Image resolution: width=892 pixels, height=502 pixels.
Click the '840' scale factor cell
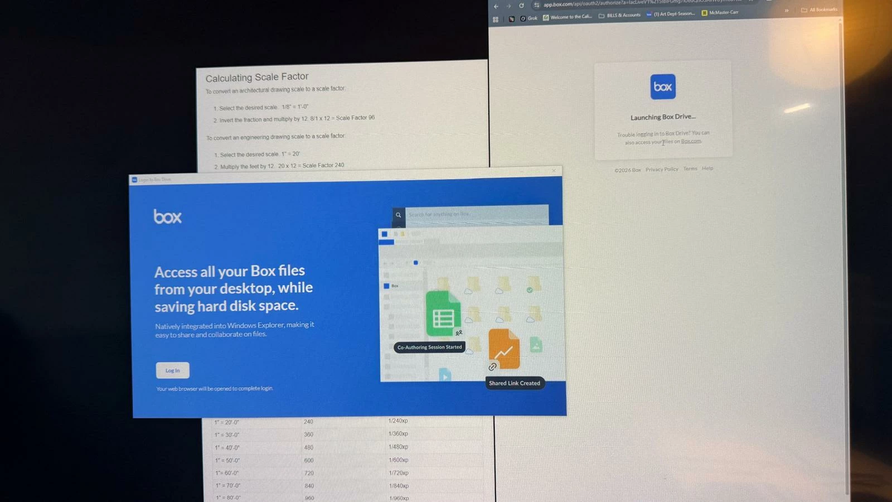pyautogui.click(x=309, y=486)
